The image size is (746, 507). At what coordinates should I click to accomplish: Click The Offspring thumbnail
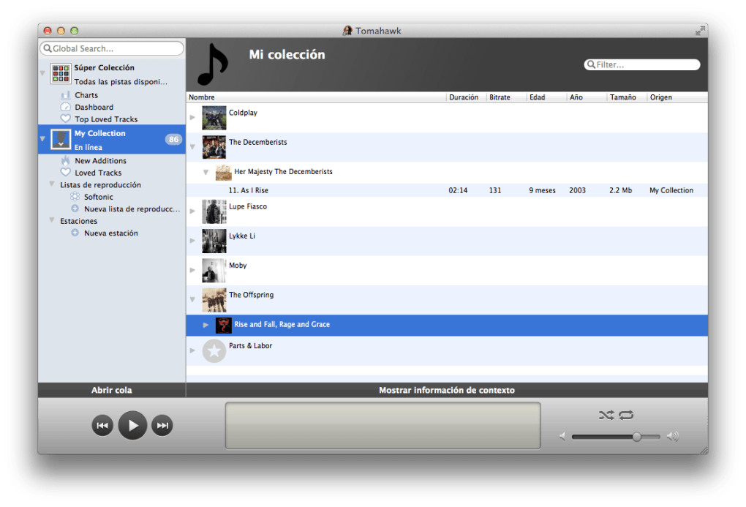pos(214,300)
